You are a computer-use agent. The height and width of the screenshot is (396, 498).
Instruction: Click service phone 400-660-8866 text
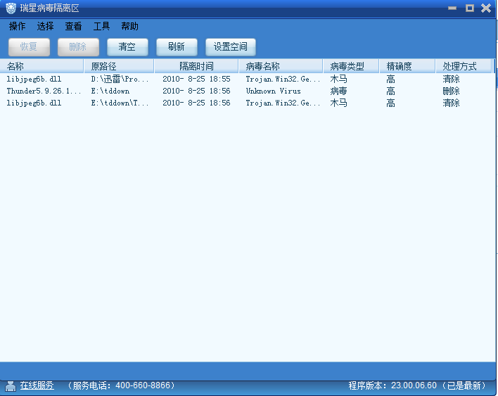(x=143, y=385)
